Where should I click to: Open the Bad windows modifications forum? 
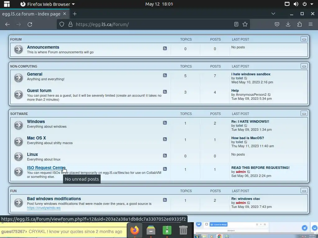pyautogui.click(x=54, y=199)
